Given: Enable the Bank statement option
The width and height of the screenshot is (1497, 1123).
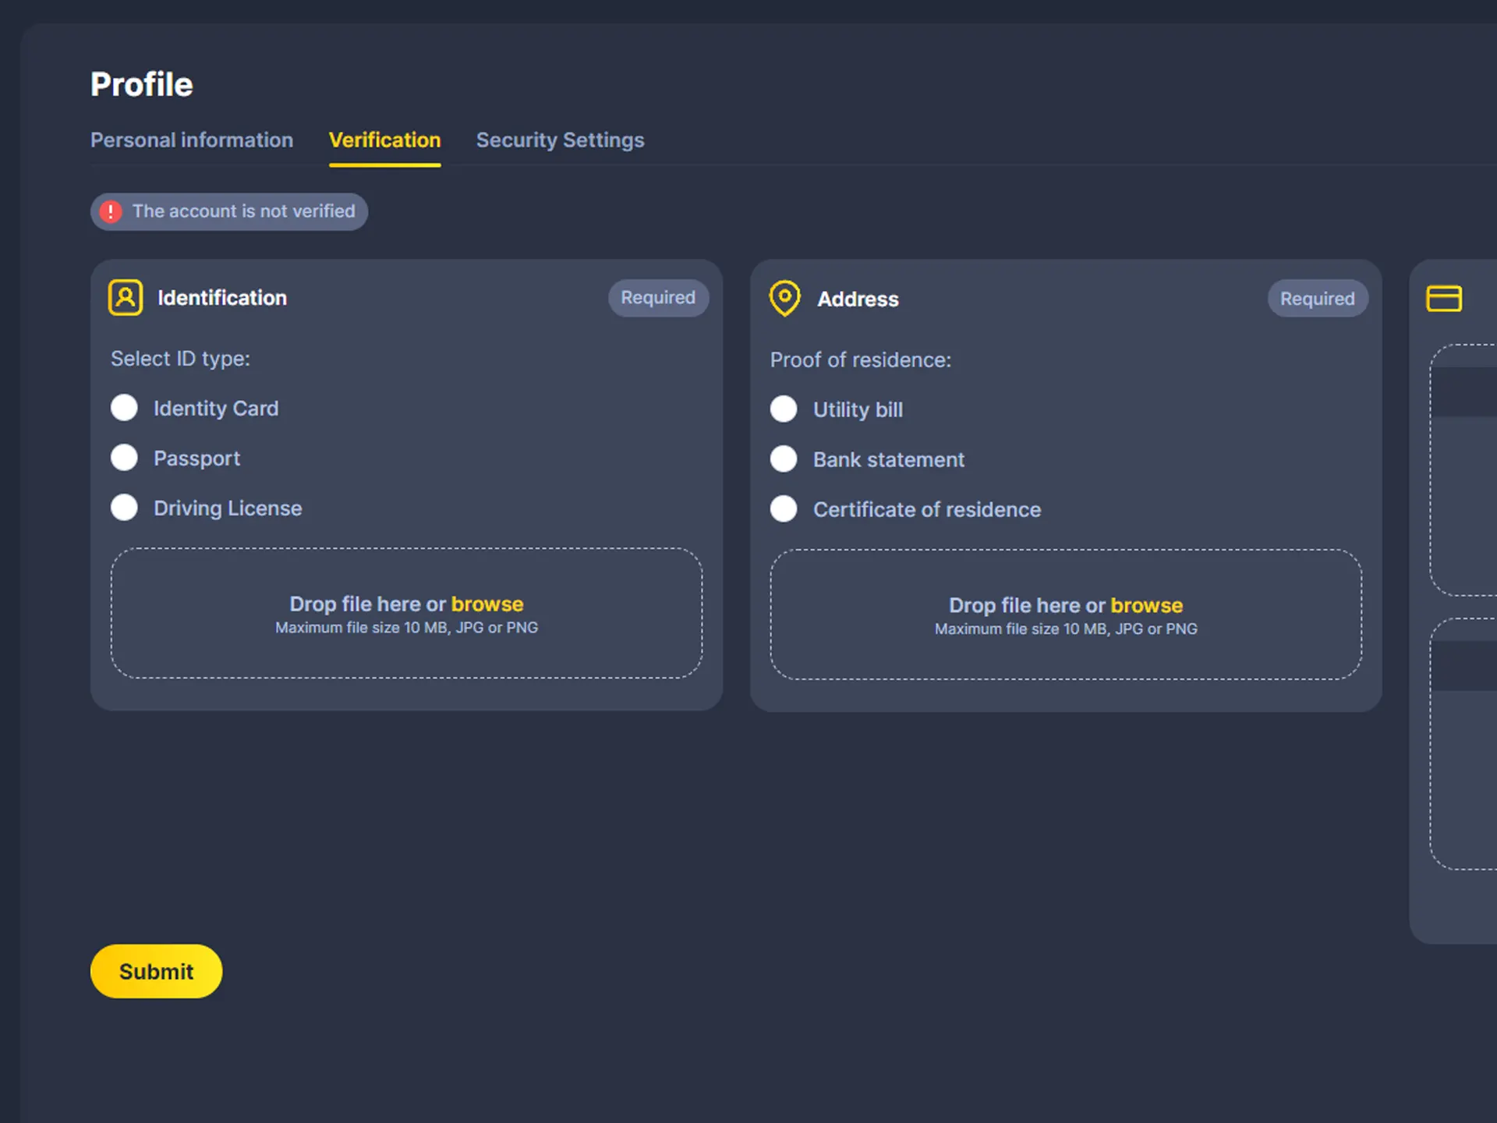Looking at the screenshot, I should click(x=783, y=459).
